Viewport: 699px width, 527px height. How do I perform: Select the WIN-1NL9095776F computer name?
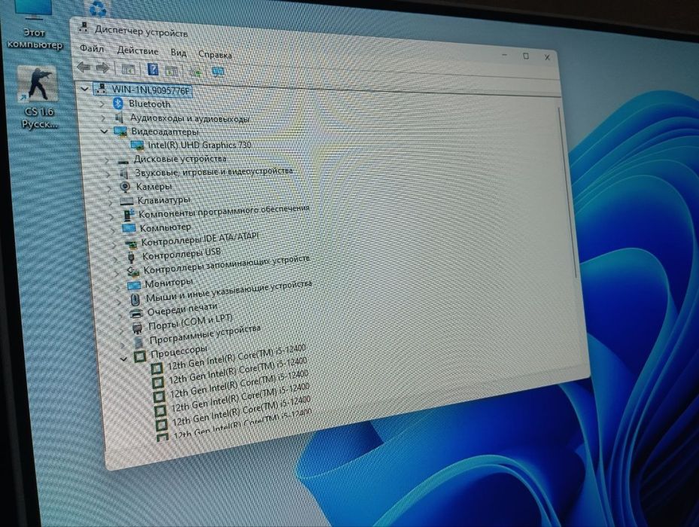[x=150, y=90]
